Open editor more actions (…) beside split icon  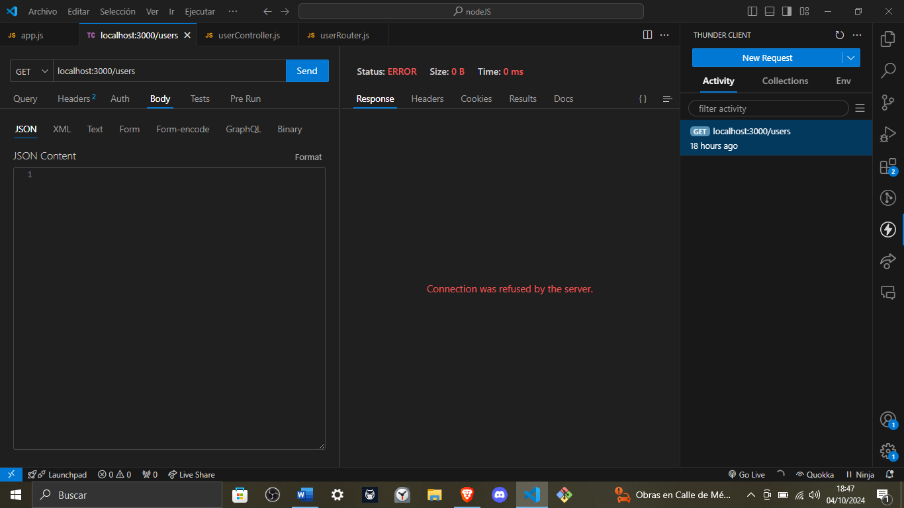point(666,35)
